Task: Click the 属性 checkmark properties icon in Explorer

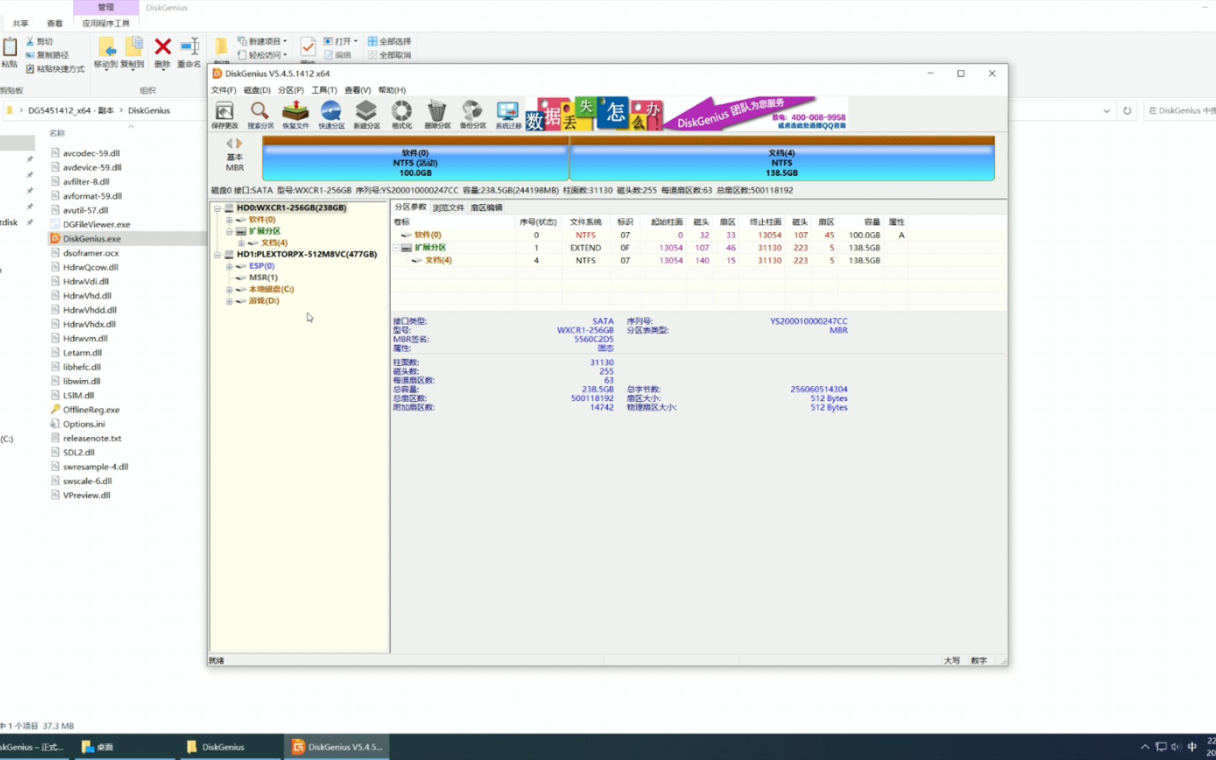Action: 308,48
